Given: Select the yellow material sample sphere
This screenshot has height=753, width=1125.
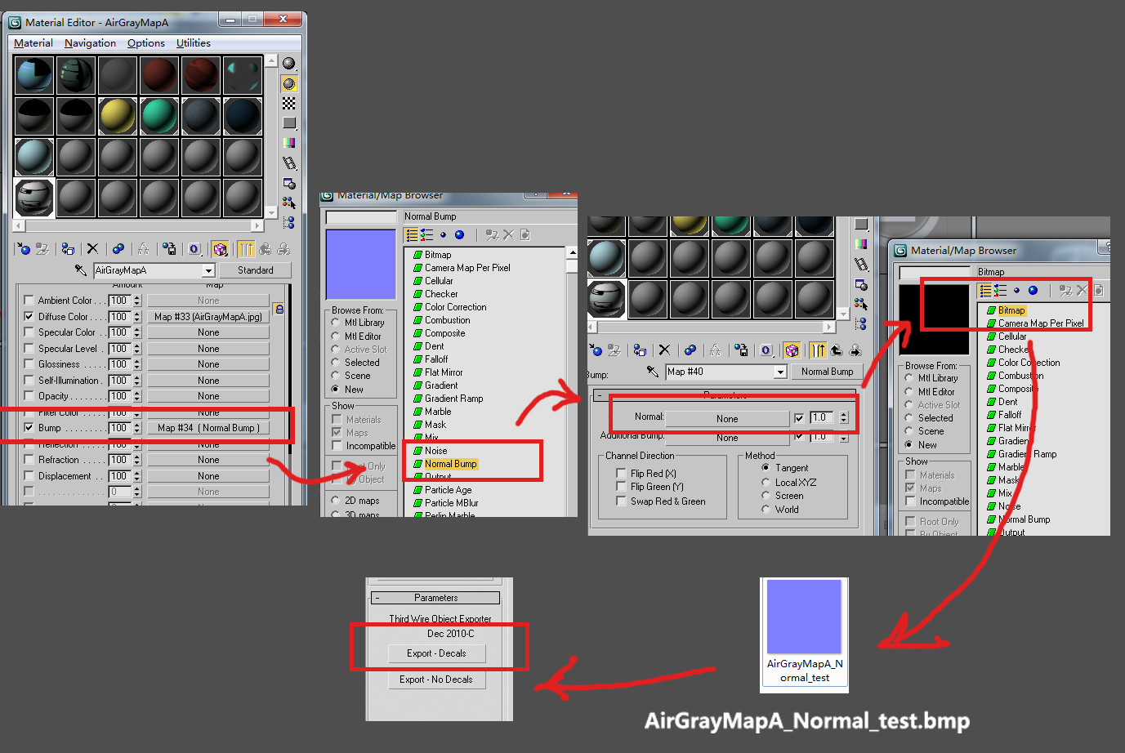Looking at the screenshot, I should point(118,116).
